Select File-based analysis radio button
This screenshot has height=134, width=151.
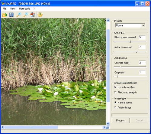(x=115, y=92)
